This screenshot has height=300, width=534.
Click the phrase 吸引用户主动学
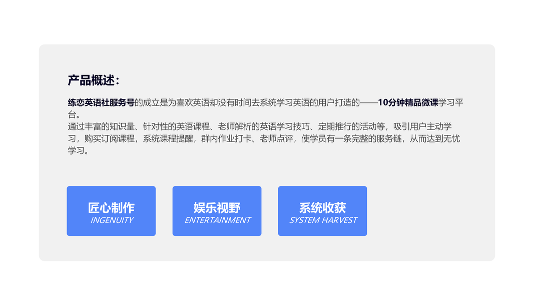[422, 127]
